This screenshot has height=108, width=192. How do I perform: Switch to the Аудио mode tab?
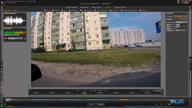pyautogui.click(x=16, y=10)
